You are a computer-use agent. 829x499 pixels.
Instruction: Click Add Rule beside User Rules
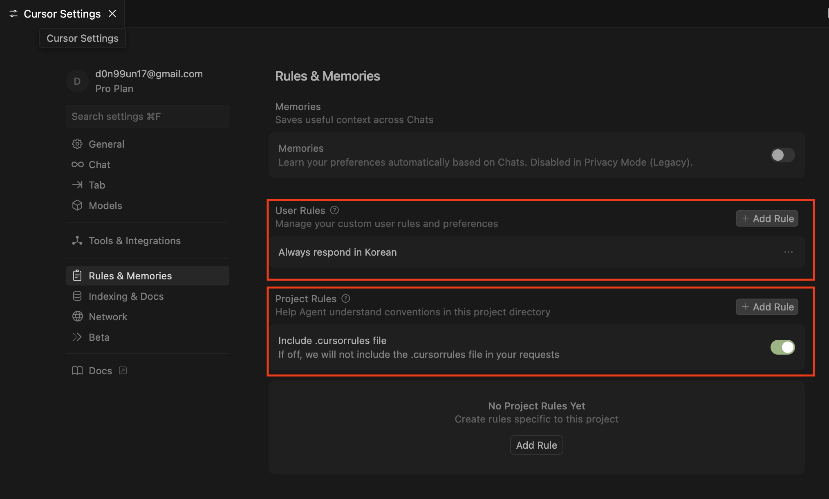pos(767,218)
